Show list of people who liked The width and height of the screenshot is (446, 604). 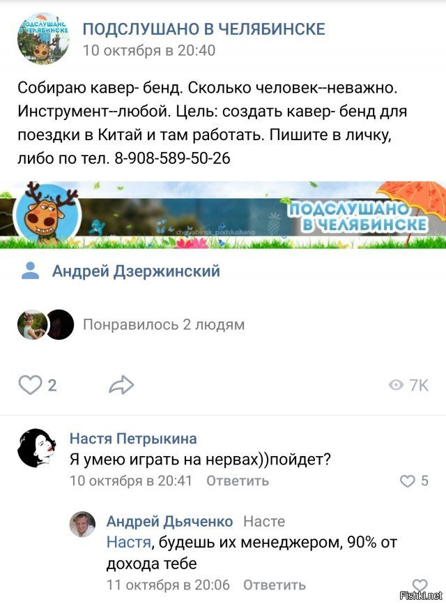pos(164,324)
